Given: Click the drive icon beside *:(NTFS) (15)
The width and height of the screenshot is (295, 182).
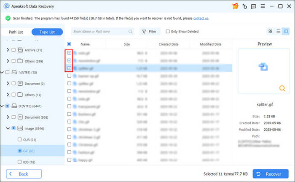Looking at the screenshot, I should [x=14, y=72].
